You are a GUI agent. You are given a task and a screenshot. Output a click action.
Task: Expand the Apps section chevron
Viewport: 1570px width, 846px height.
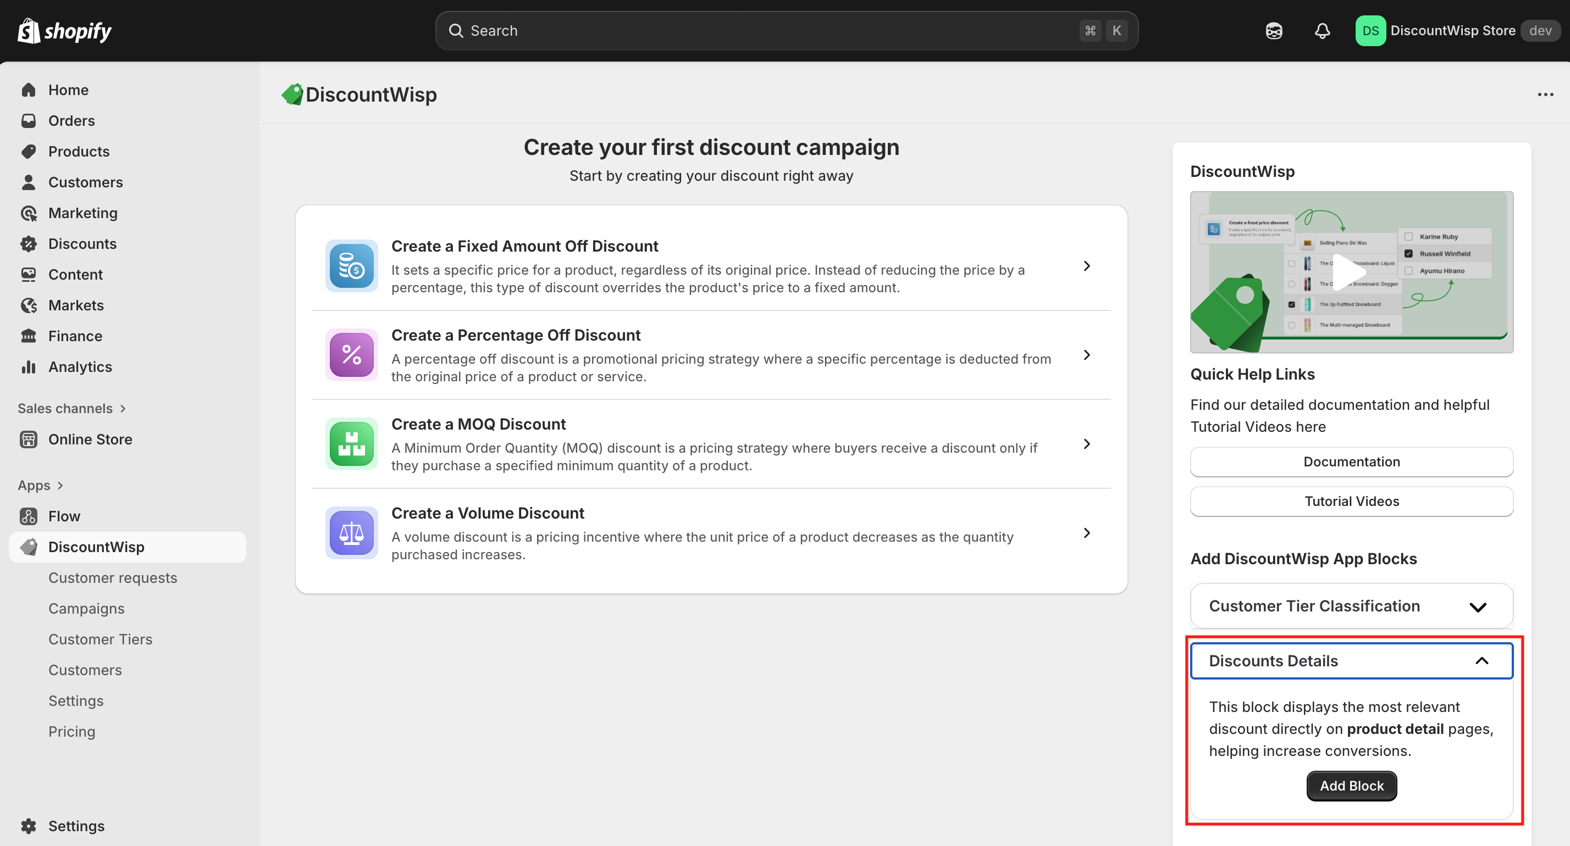60,486
